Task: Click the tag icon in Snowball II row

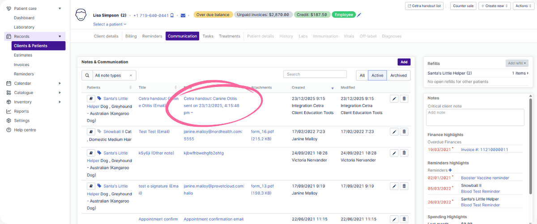Action: (99, 132)
